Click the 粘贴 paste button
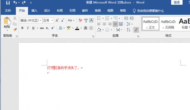 click(x=7, y=22)
